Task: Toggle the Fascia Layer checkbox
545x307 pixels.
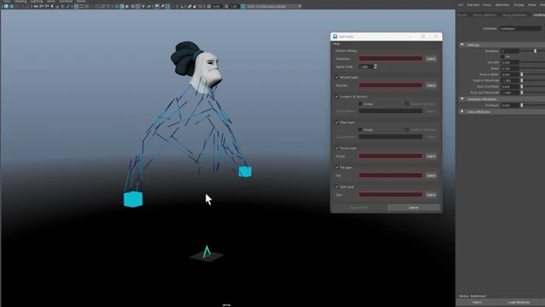Action: (x=337, y=148)
